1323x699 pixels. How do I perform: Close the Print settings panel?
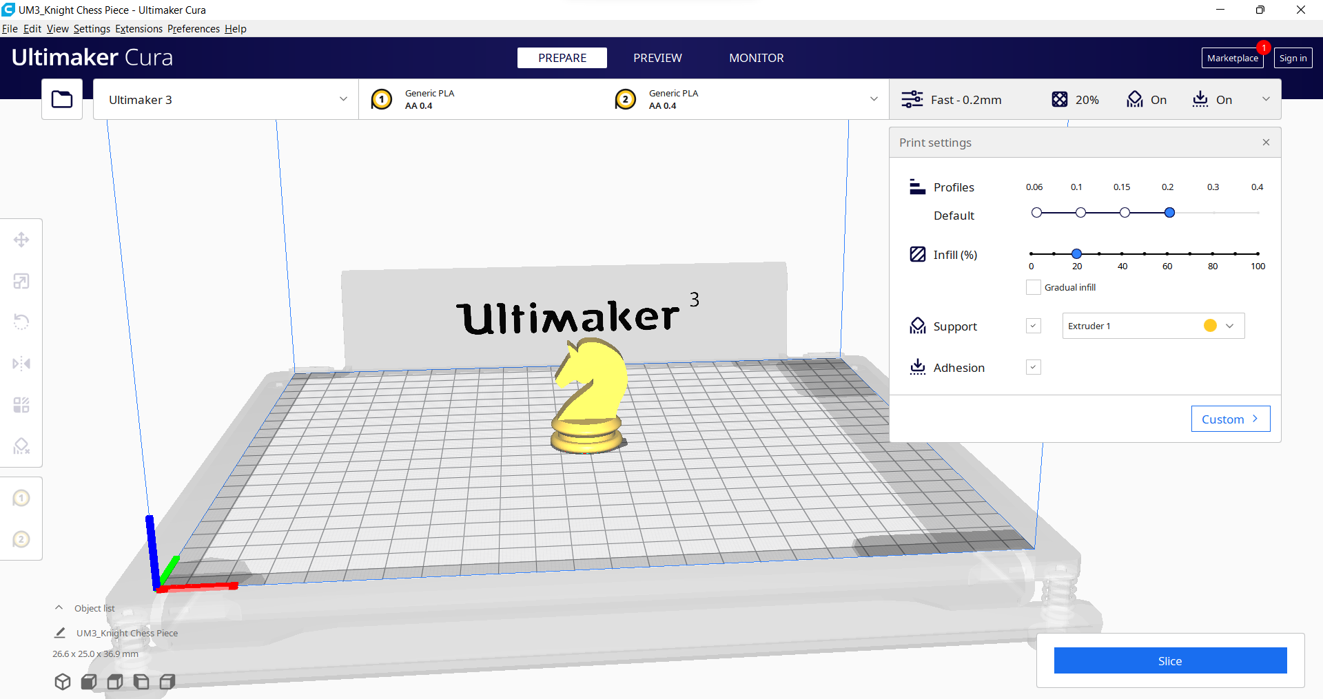[1266, 142]
